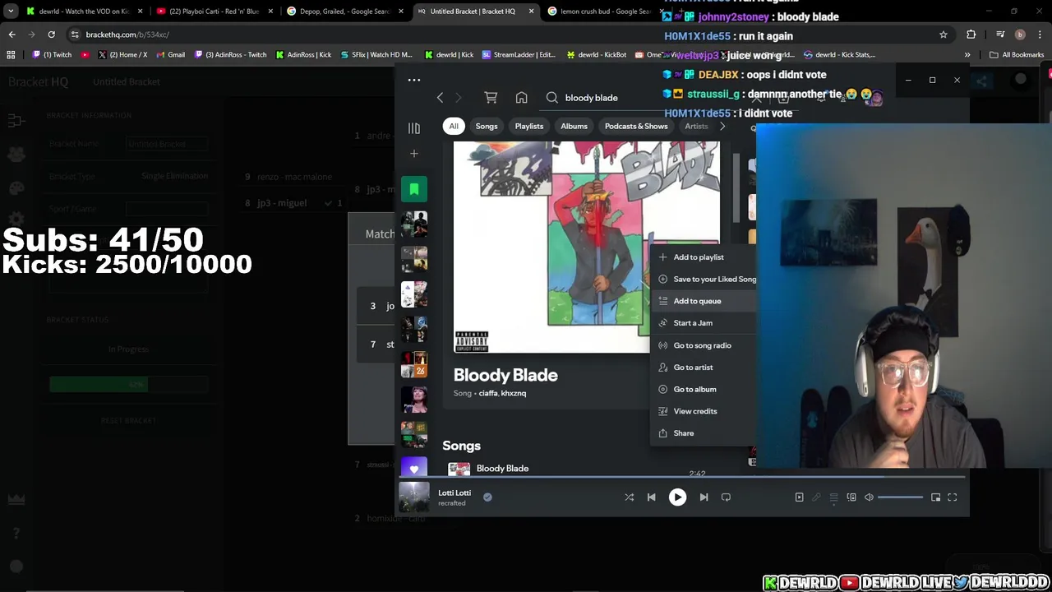Click the Lotti Lotti track title

(x=454, y=493)
